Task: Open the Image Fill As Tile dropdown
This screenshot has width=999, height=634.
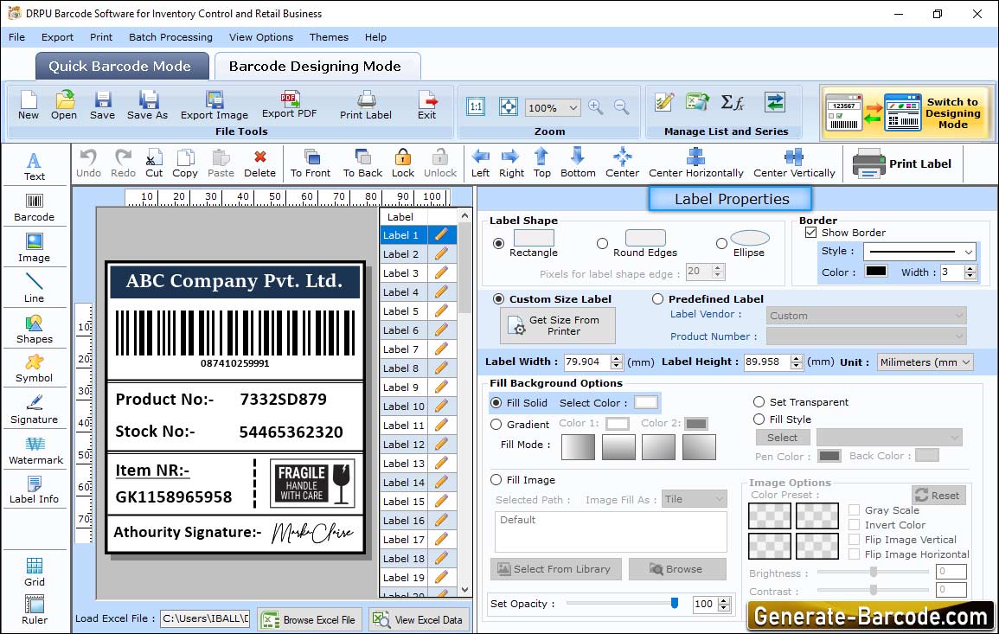Action: 695,499
